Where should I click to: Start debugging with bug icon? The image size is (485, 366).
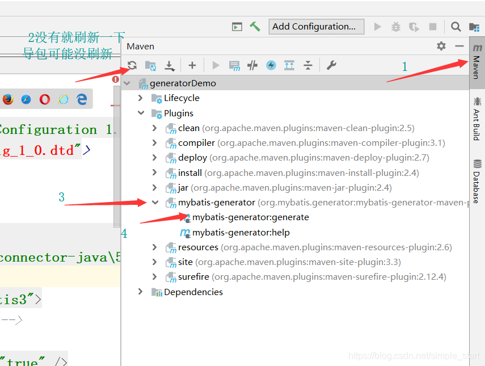pos(395,27)
